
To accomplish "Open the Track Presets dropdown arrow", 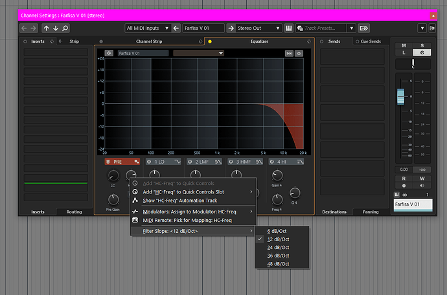I will [352, 28].
